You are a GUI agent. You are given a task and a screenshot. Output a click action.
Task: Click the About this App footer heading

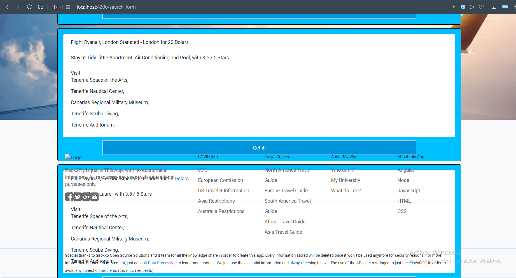[411, 157]
